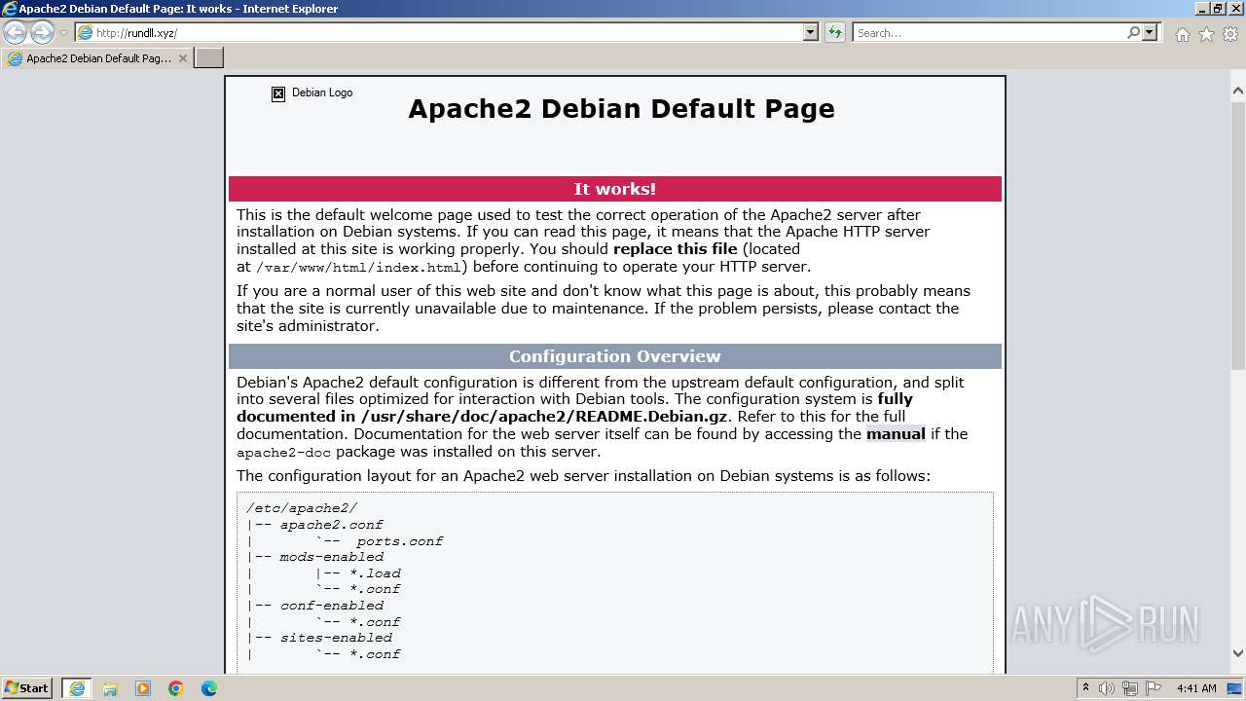The height and width of the screenshot is (701, 1246).
Task: Select the Apache2 Debian Default Page tab
Action: point(96,58)
